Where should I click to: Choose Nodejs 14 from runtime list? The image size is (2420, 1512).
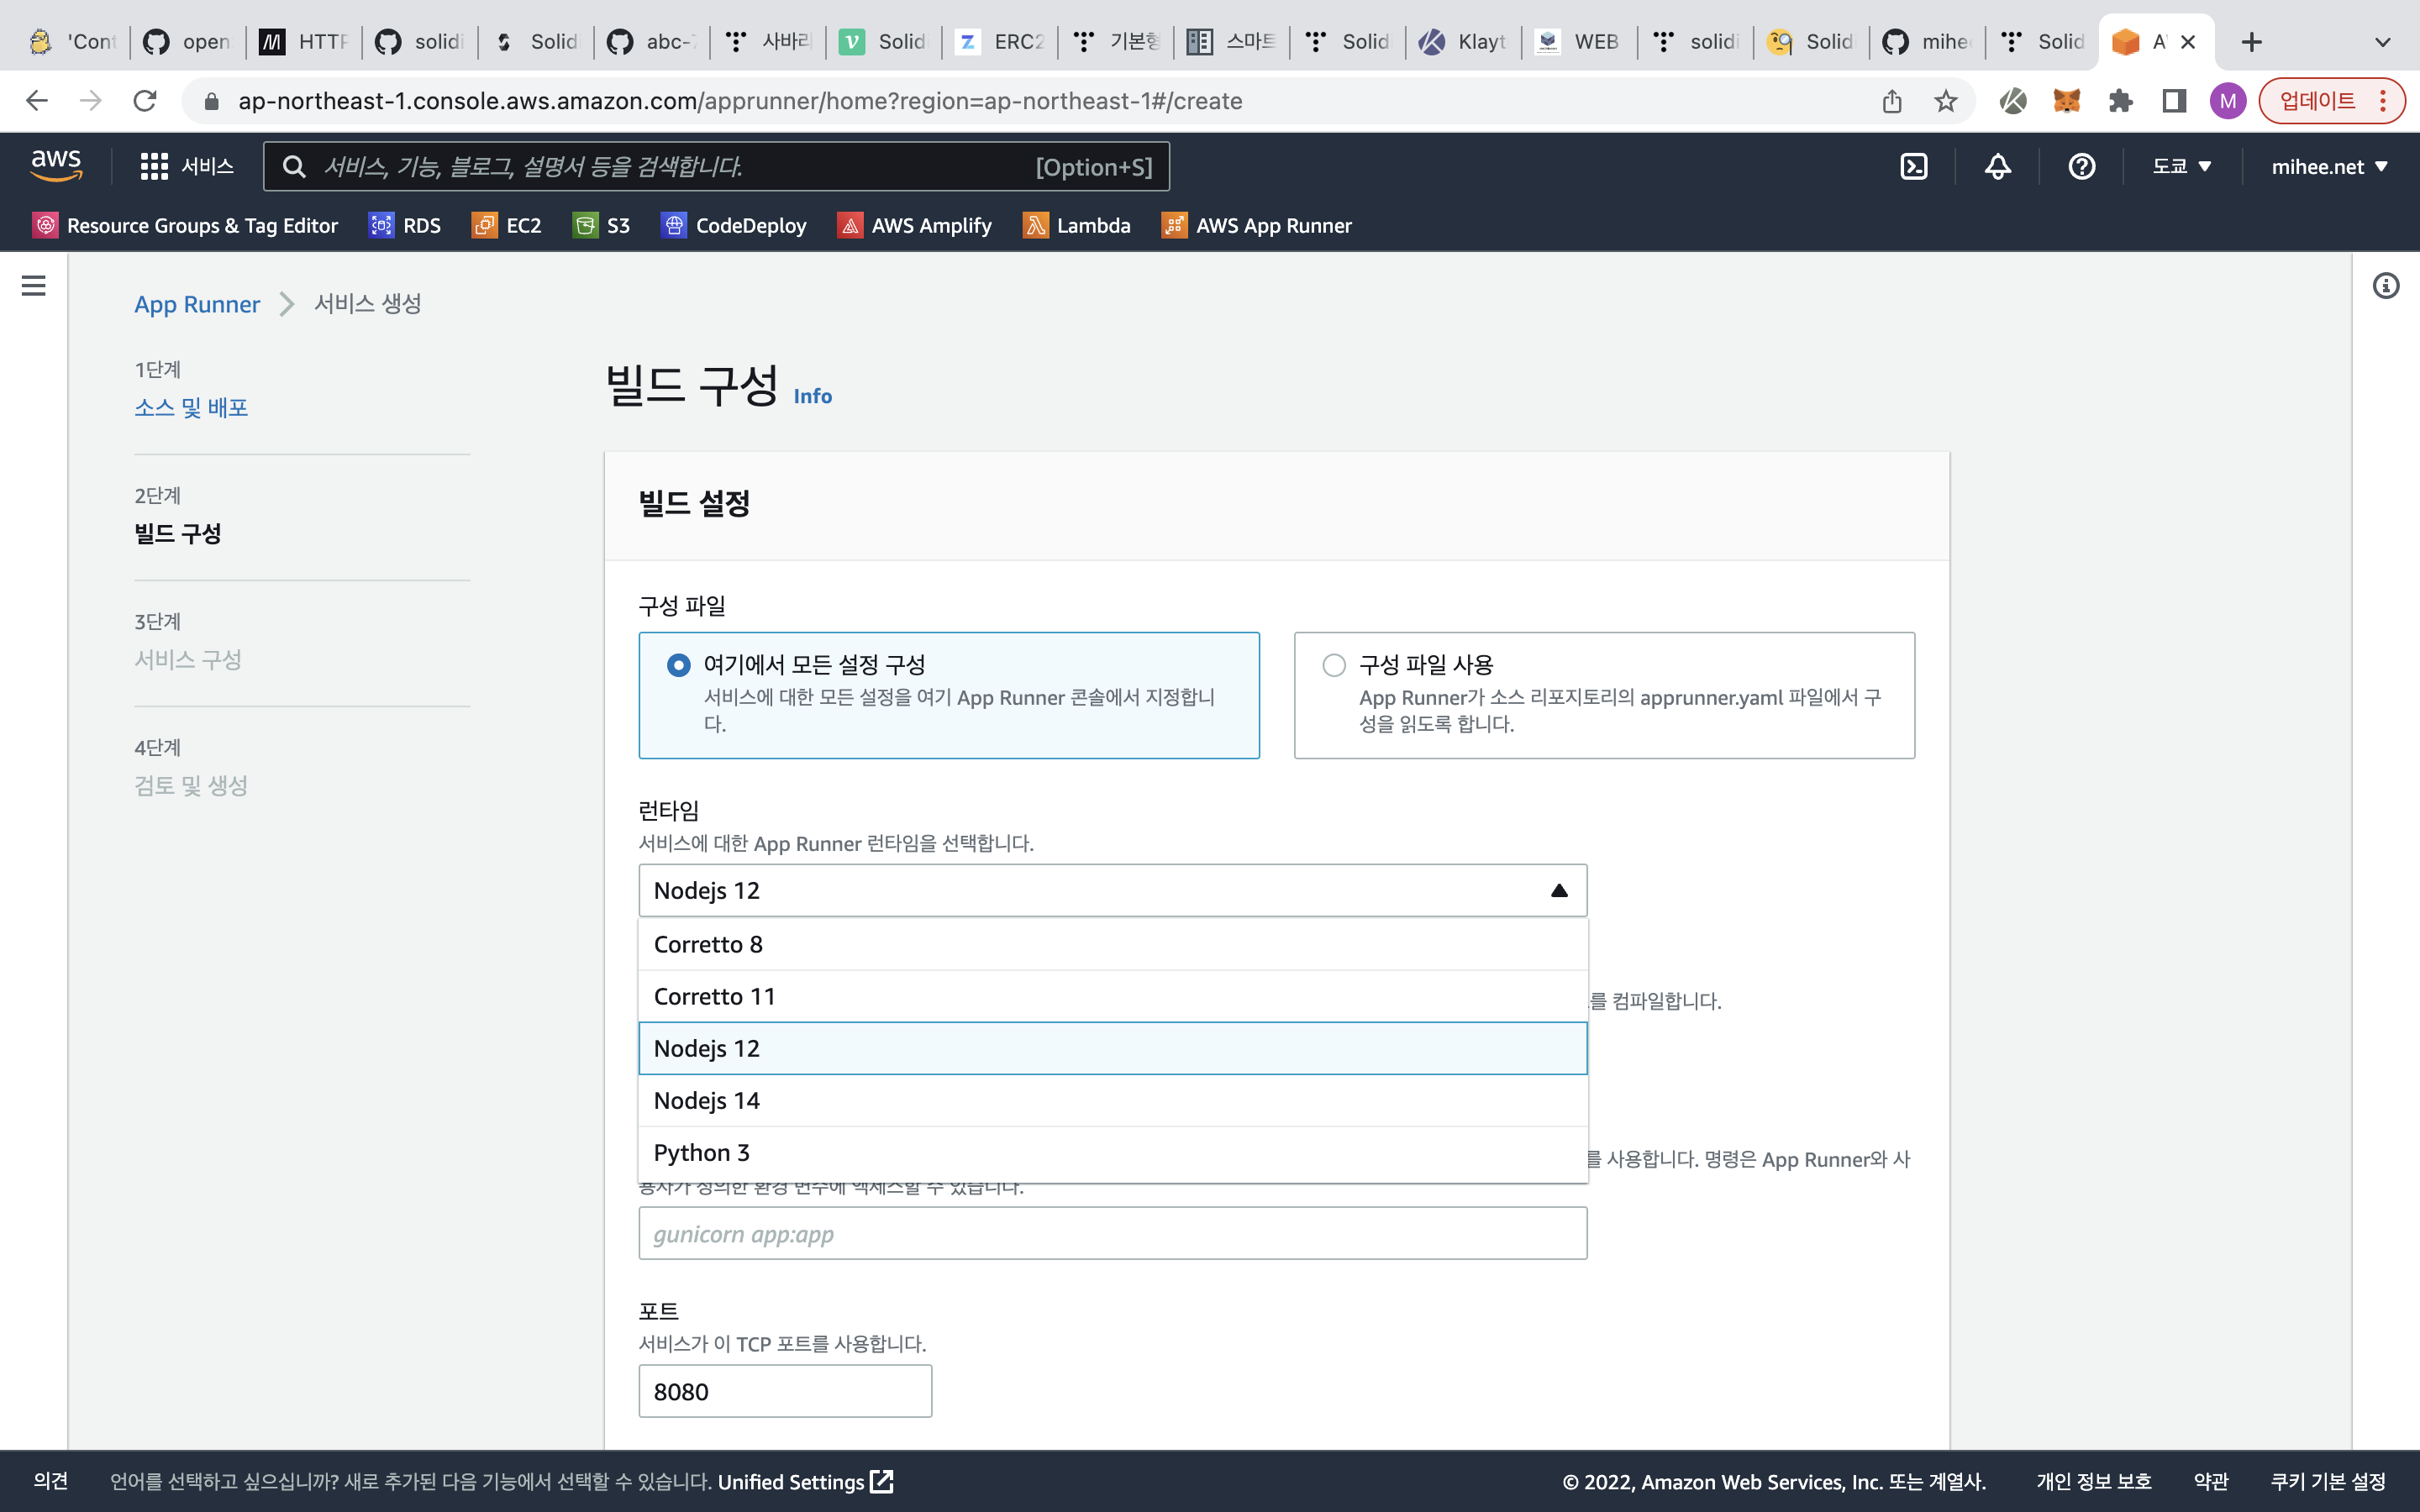coord(1112,1100)
